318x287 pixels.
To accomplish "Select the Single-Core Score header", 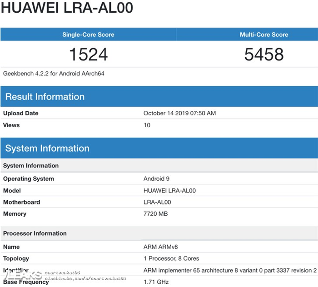I will click(88, 35).
